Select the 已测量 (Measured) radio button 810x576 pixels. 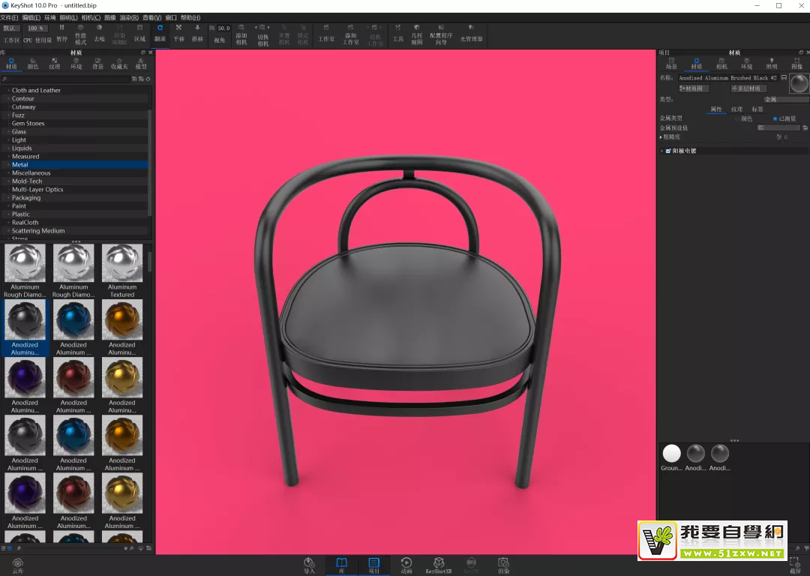[x=775, y=118]
